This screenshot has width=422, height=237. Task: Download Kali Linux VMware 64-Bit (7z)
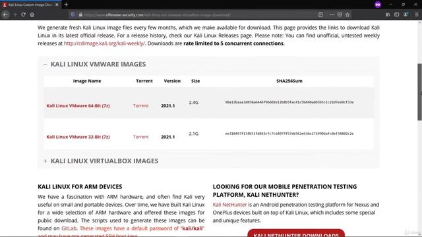pyautogui.click(x=78, y=105)
